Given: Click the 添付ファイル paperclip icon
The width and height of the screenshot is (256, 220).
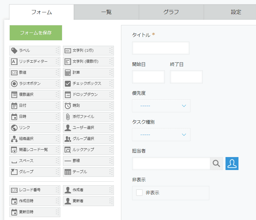Looking at the screenshot, I should (68, 116).
